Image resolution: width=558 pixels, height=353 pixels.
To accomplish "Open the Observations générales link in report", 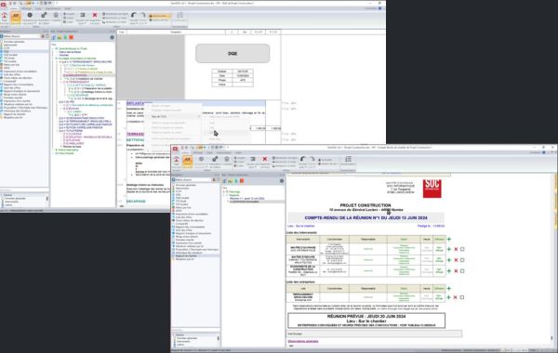I will click(303, 341).
